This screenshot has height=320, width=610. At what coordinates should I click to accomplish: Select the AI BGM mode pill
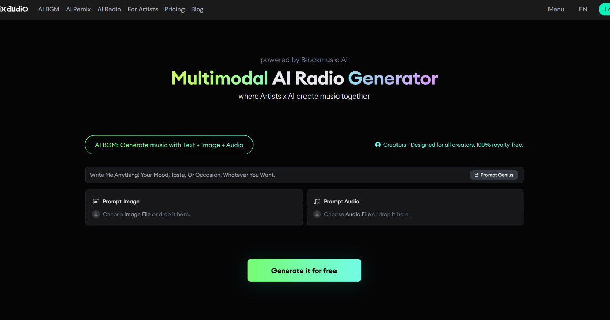(x=169, y=144)
